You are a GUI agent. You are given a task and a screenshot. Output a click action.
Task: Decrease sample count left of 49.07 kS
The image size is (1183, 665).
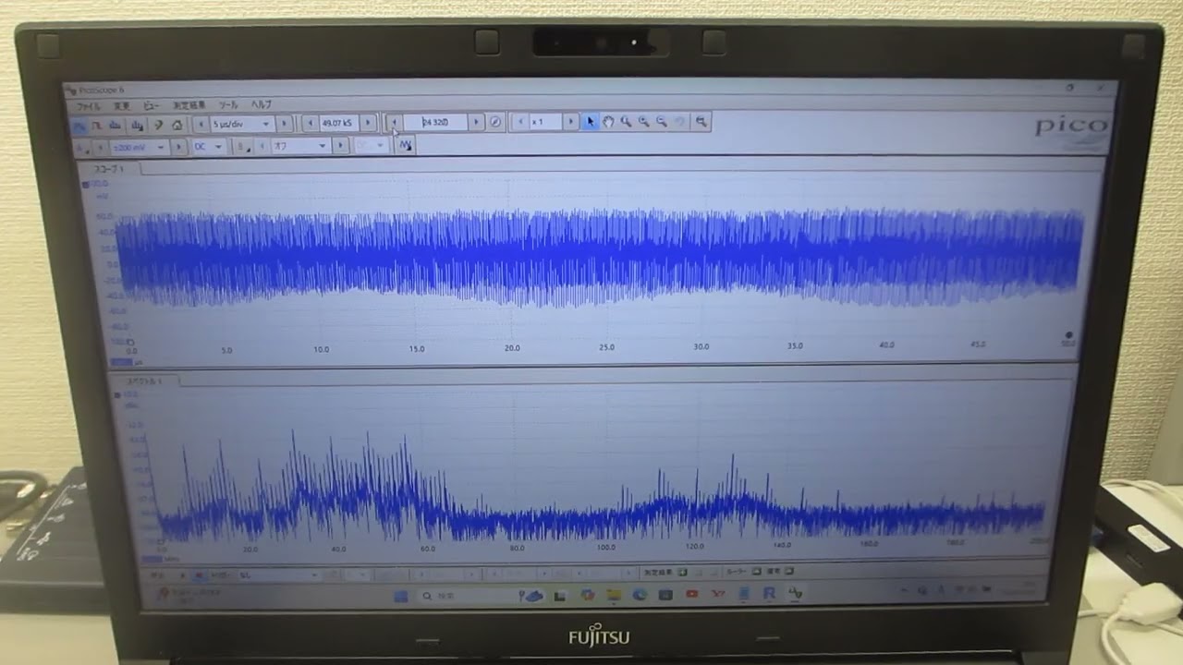point(311,123)
